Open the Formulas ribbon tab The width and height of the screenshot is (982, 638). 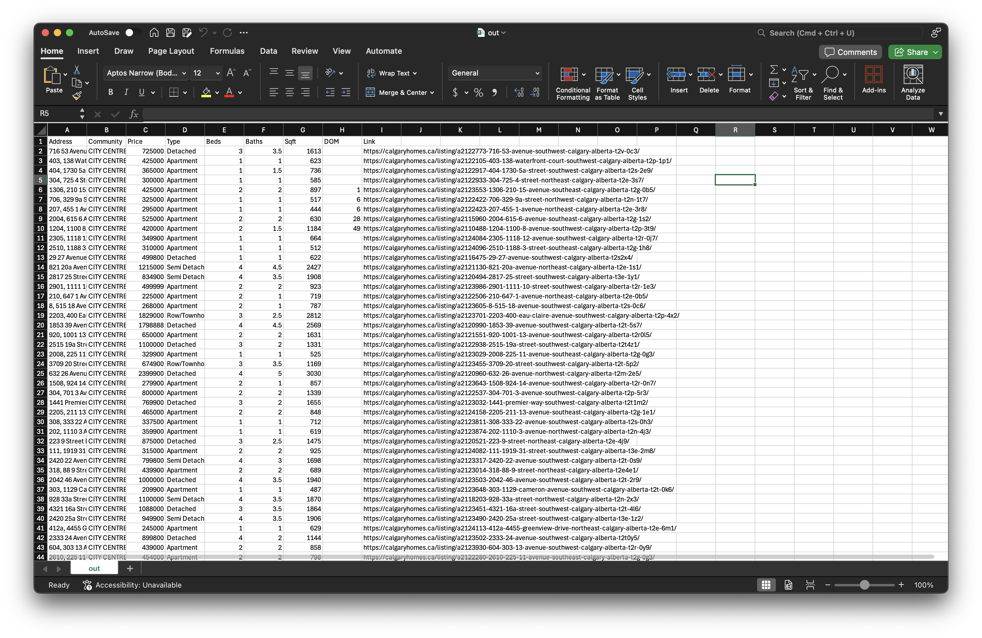(x=227, y=51)
